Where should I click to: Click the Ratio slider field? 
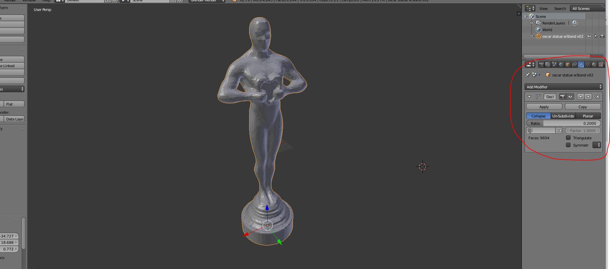pyautogui.click(x=563, y=123)
